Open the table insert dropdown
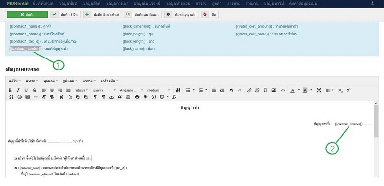Screen dimensions: 384x186 click(x=330, y=90)
